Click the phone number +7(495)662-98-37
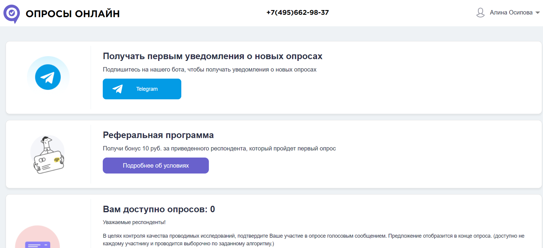The height and width of the screenshot is (248, 543). click(297, 12)
